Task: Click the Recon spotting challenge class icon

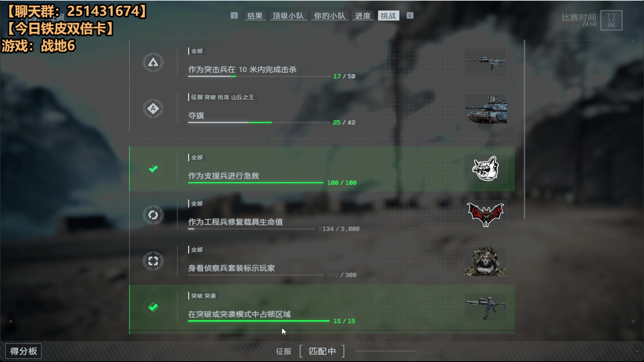Action: coord(153,261)
